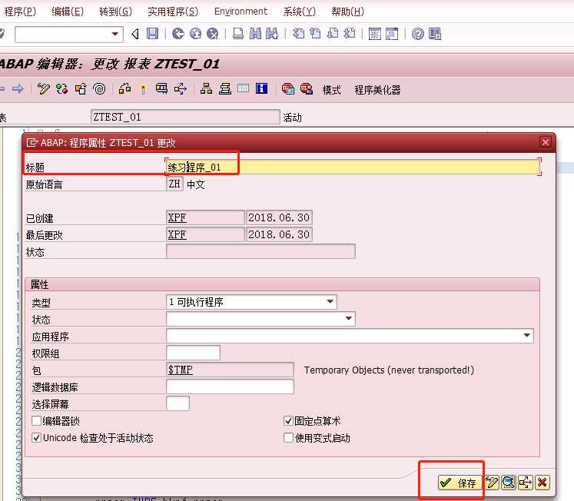Open the command field dropdown arrow
574x501 pixels.
click(115, 34)
